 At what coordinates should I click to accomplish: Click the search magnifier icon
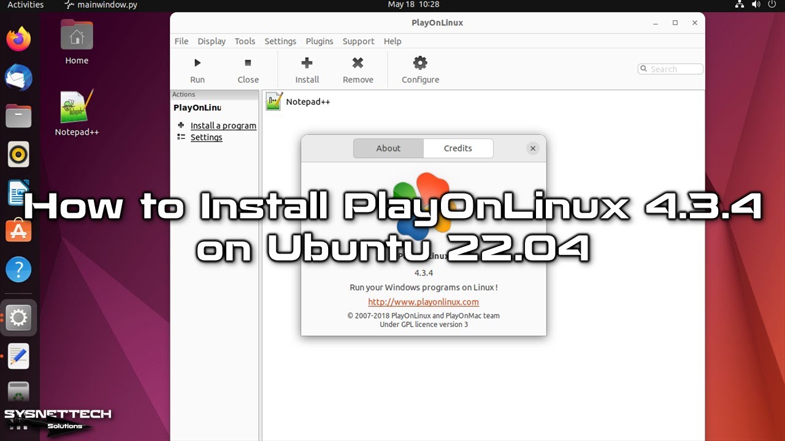coord(644,69)
